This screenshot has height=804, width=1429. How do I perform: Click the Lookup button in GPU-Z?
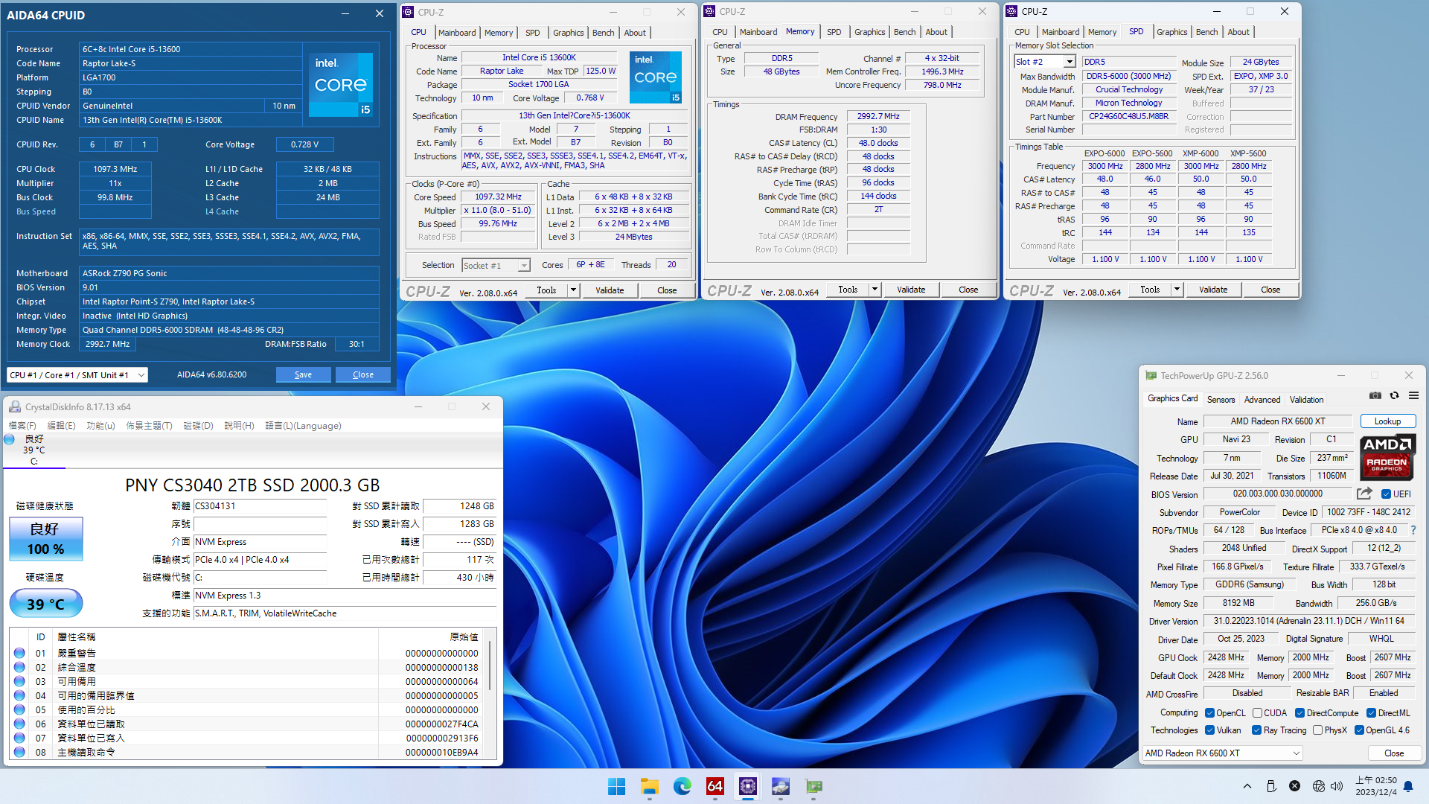pyautogui.click(x=1387, y=421)
